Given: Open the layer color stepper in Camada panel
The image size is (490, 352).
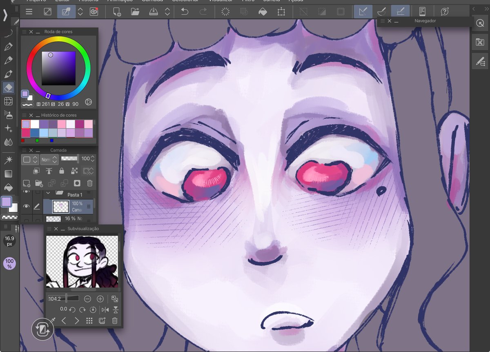Looking at the screenshot, I should pos(30,159).
